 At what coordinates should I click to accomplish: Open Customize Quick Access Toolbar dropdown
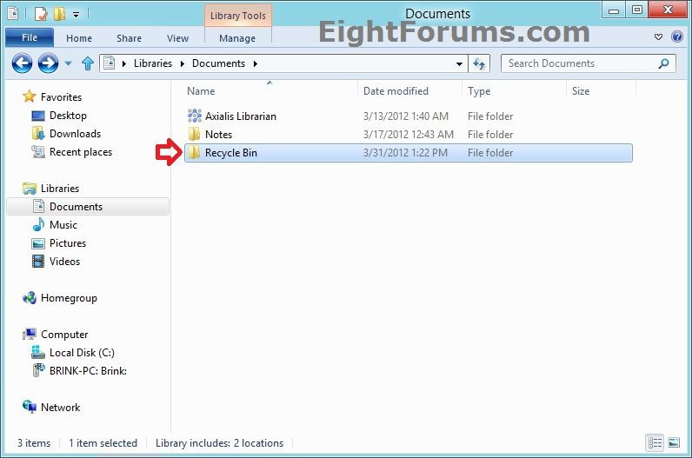76,15
